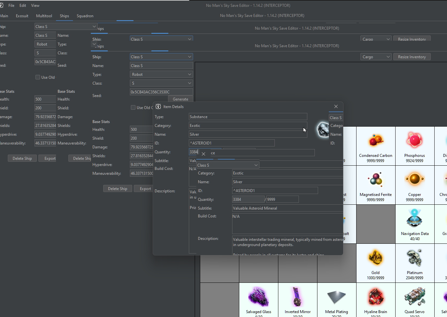Select the Condensed Carbon inventory slot
447x317 pixels.
tap(375, 146)
